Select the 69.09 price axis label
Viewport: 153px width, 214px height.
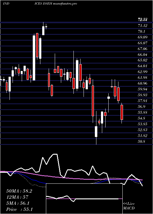pos(143,37)
